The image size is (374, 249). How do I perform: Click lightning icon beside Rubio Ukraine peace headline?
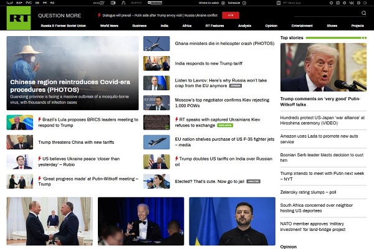(x=40, y=159)
